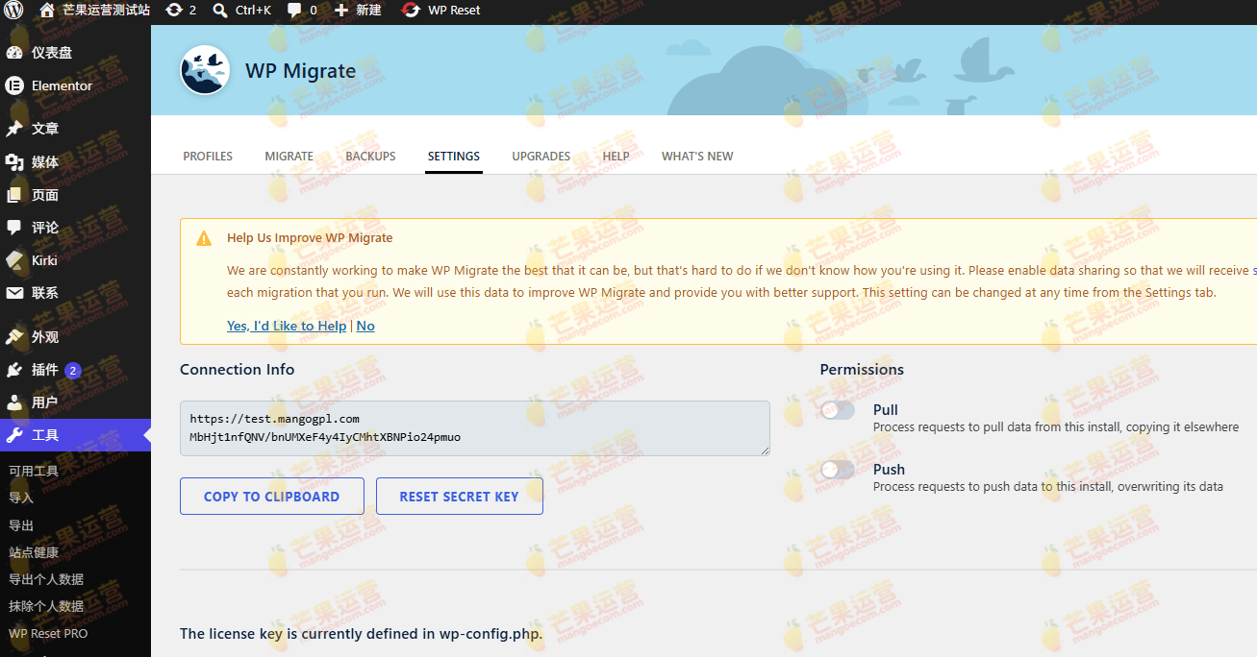Open the PROFILES tab
The height and width of the screenshot is (657, 1257).
(208, 156)
